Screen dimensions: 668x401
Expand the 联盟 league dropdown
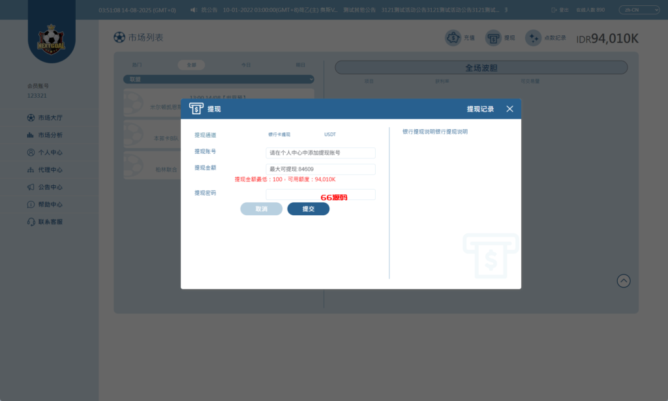pyautogui.click(x=219, y=79)
